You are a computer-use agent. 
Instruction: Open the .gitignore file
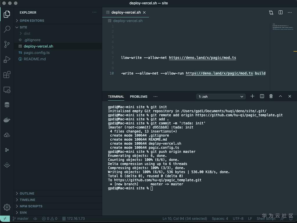click(58, 40)
